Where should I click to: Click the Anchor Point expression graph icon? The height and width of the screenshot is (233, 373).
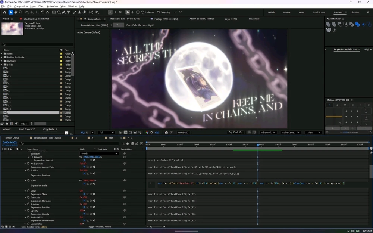[x=88, y=167]
